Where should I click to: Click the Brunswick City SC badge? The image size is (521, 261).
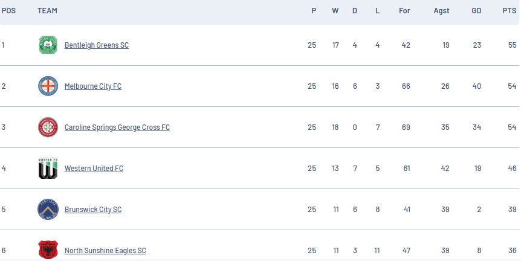tap(48, 210)
